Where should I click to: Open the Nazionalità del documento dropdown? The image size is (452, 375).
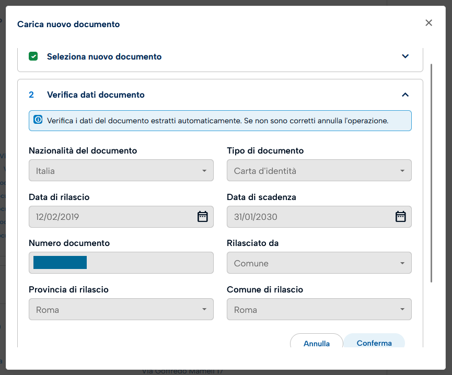click(121, 171)
